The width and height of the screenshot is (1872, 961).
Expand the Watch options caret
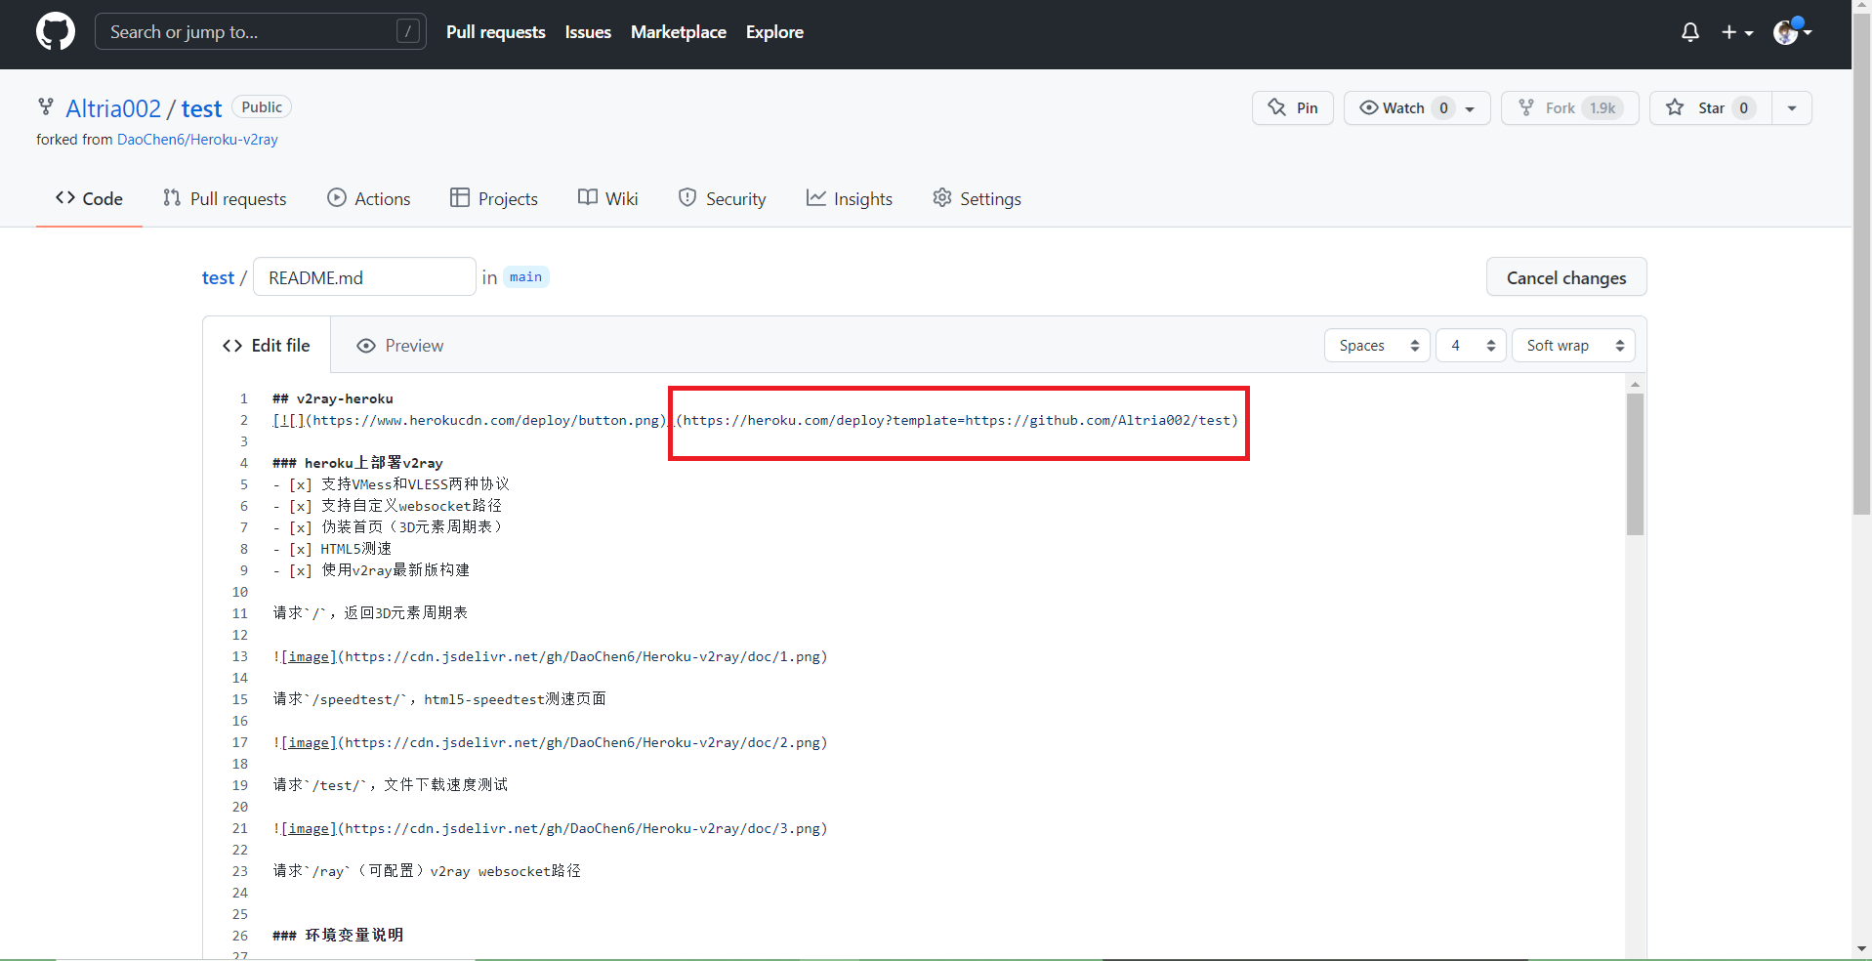pos(1471,108)
